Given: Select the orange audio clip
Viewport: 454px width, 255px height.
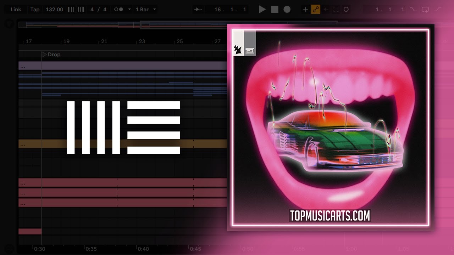Looking at the screenshot, I should point(123,144).
